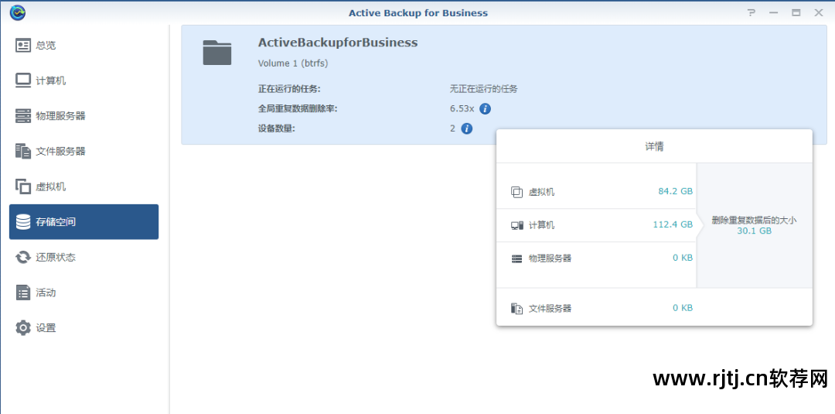This screenshot has height=414, width=835.
Task: Click the 0 KB value for 物理服务器
Action: (683, 258)
